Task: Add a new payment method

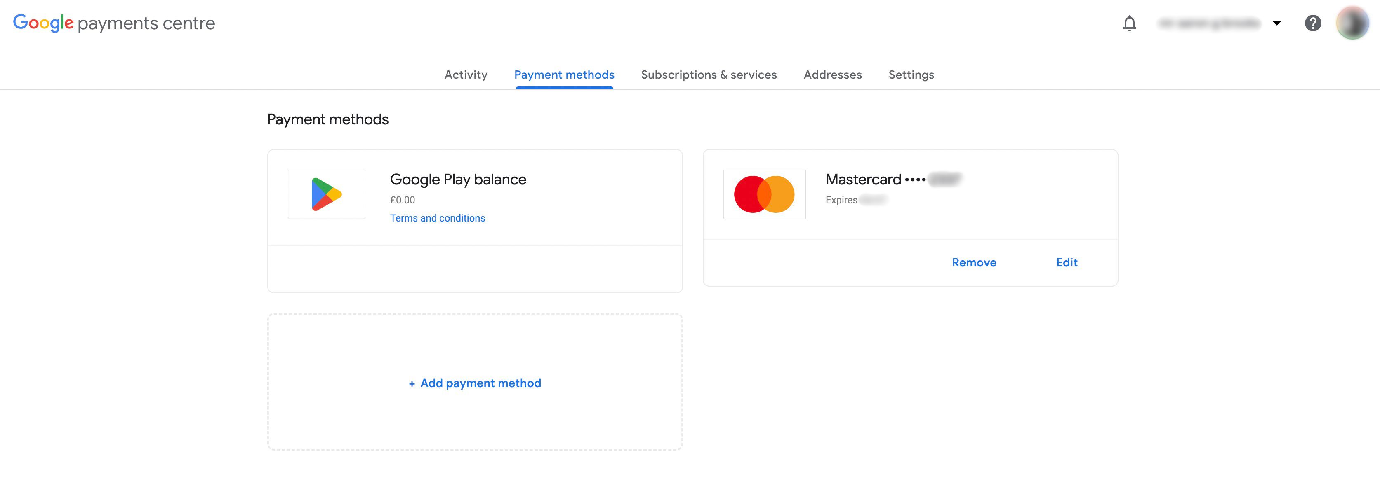Action: click(x=475, y=383)
